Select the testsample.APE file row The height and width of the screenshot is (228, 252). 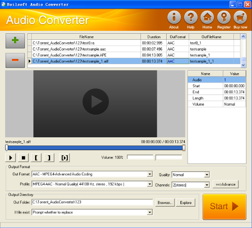[134, 55]
